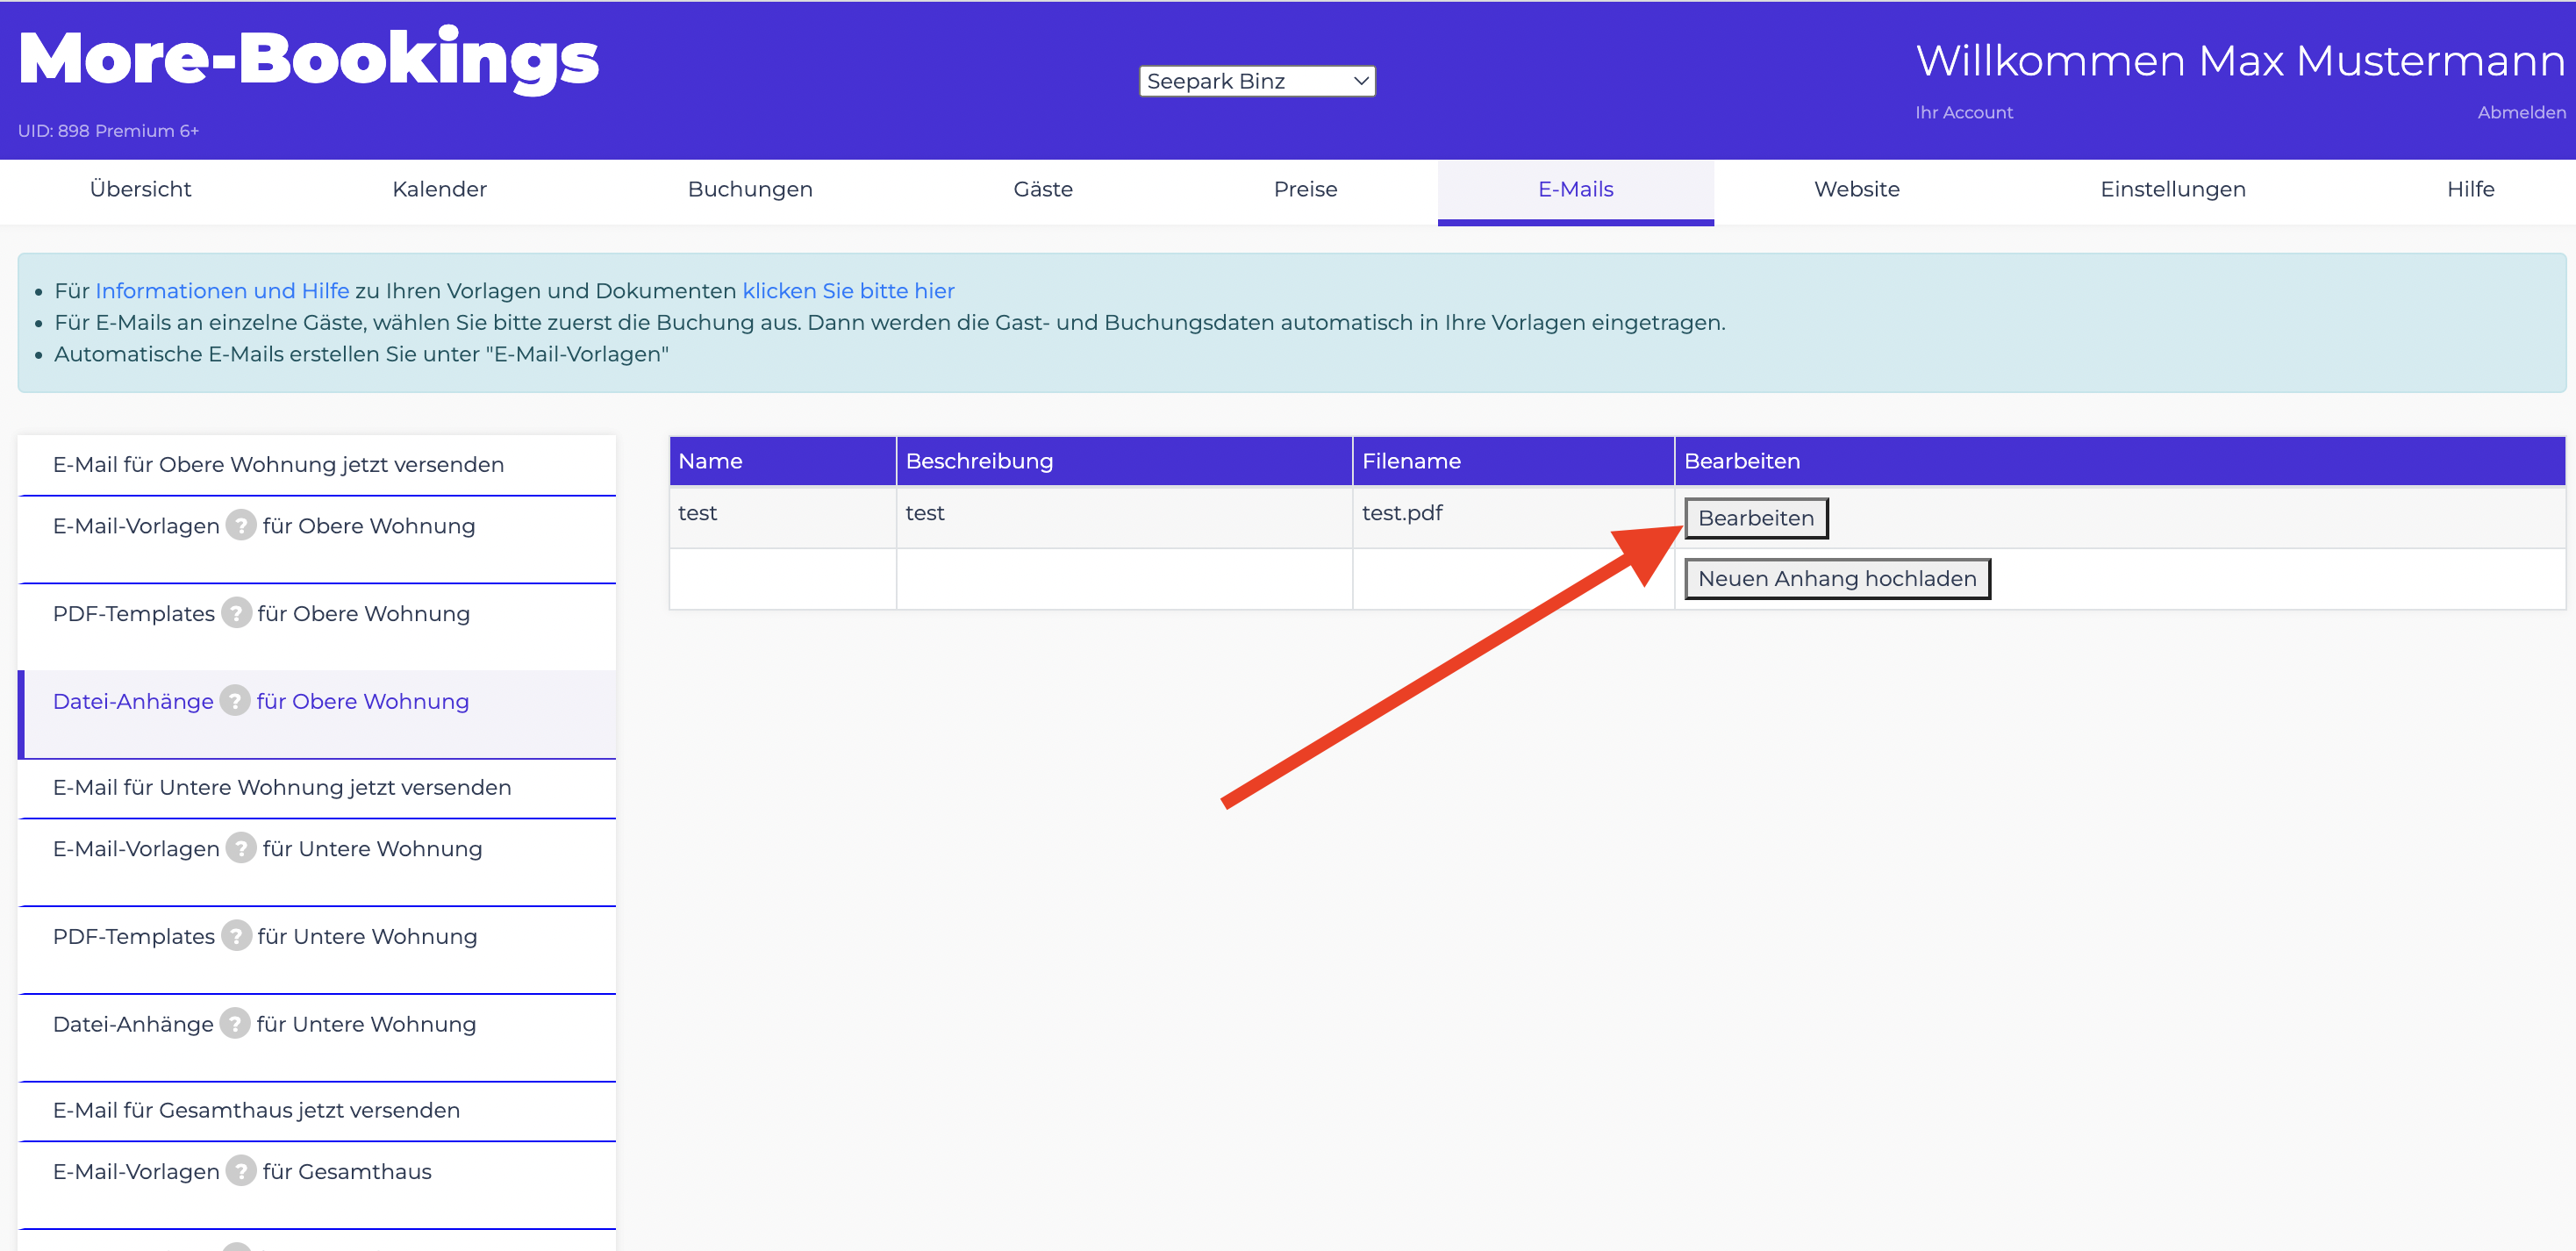Click help icon next to Datei-Anhänge Untere Wohnung
This screenshot has width=2576, height=1251.
(x=235, y=1024)
